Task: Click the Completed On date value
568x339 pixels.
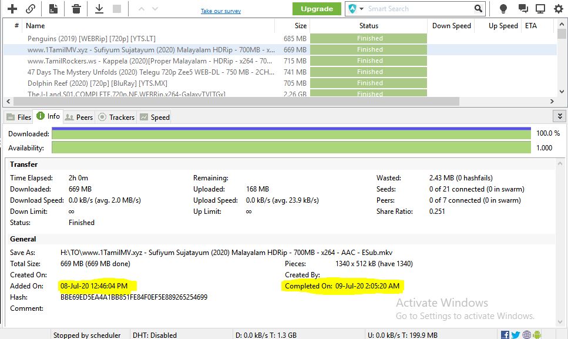Action: [367, 286]
